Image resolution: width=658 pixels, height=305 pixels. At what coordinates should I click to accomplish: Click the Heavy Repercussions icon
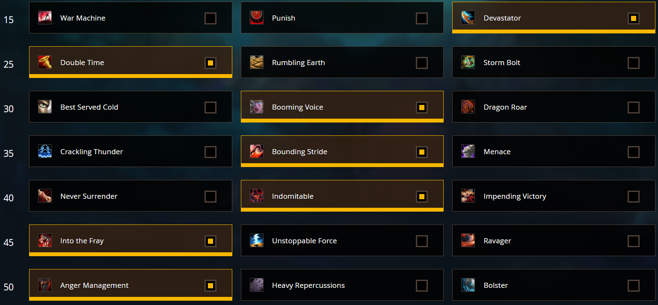point(257,285)
